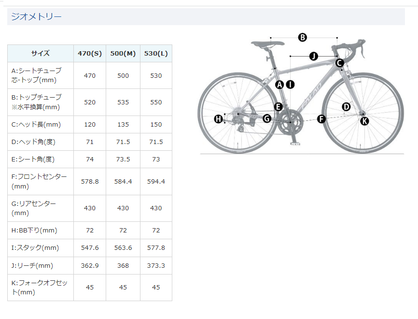The image size is (418, 319).
Task: Click the I:スタック(mm) row label
Action: (35, 248)
